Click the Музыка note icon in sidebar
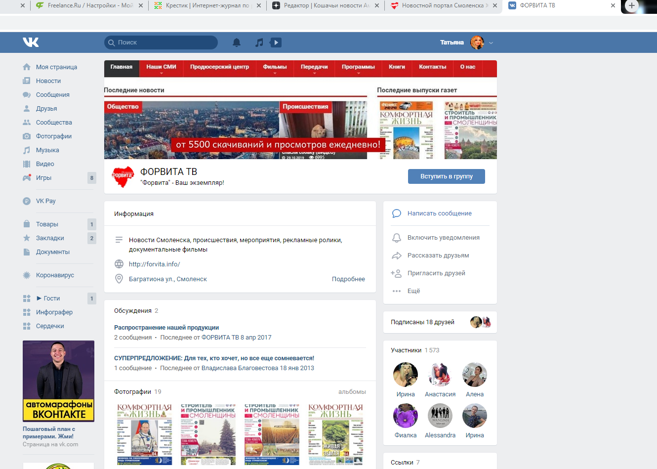Image resolution: width=657 pixels, height=469 pixels. click(x=27, y=150)
